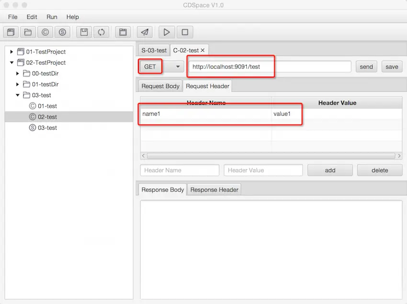Screen dimensions: 407x304
Task: Click the clipboard toolbar icon
Action: pos(123,32)
